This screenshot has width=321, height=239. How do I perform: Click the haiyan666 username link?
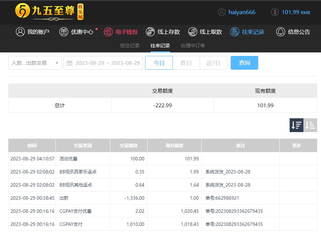(x=242, y=12)
